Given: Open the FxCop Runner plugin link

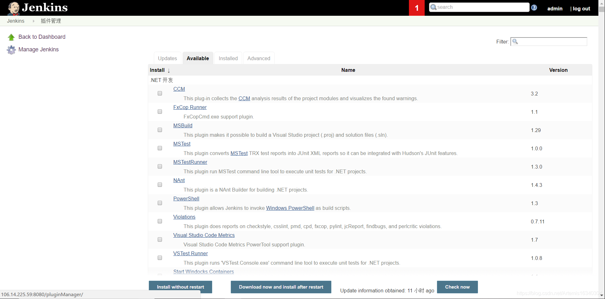Looking at the screenshot, I should click(190, 107).
